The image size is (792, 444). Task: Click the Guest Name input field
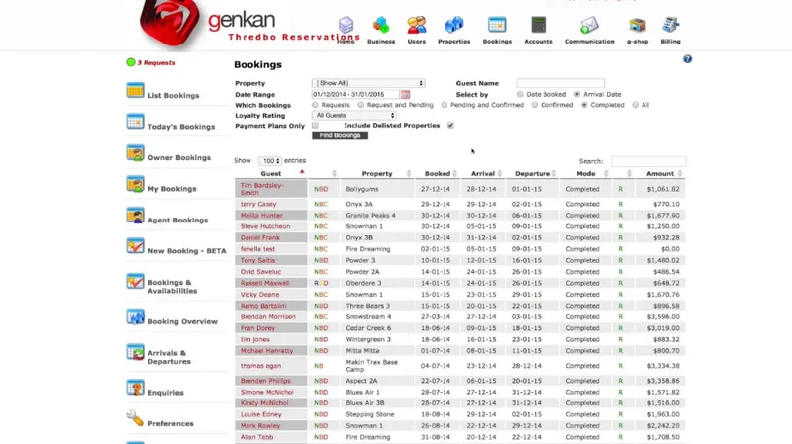560,83
